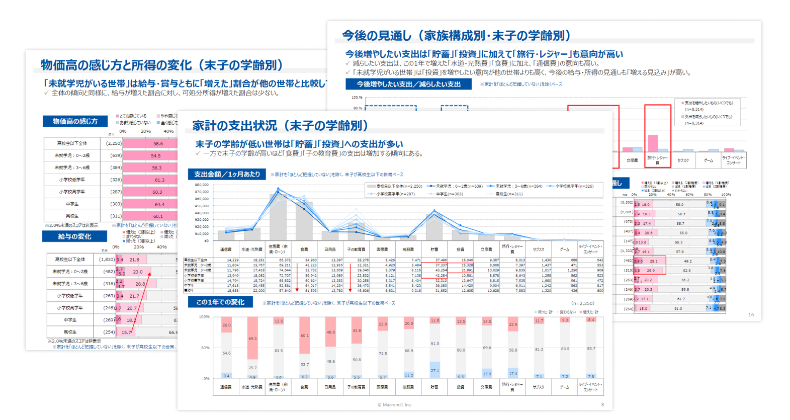The width and height of the screenshot is (790, 420).
Task: Click the ¥80,000 y-axis label
Action: 202,185
